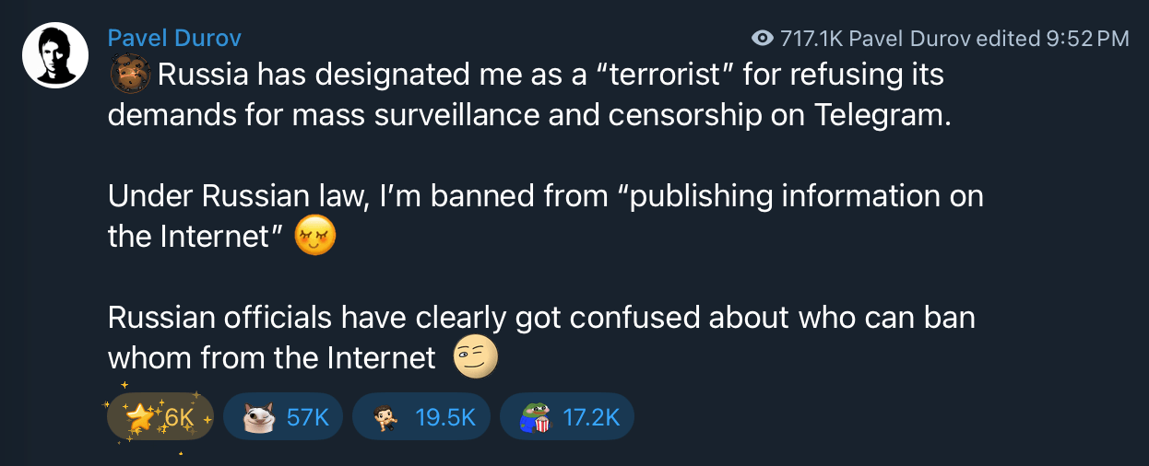The image size is (1149, 466).
Task: Click the sentence starting Russian officials have
Action: pyautogui.click(x=541, y=337)
